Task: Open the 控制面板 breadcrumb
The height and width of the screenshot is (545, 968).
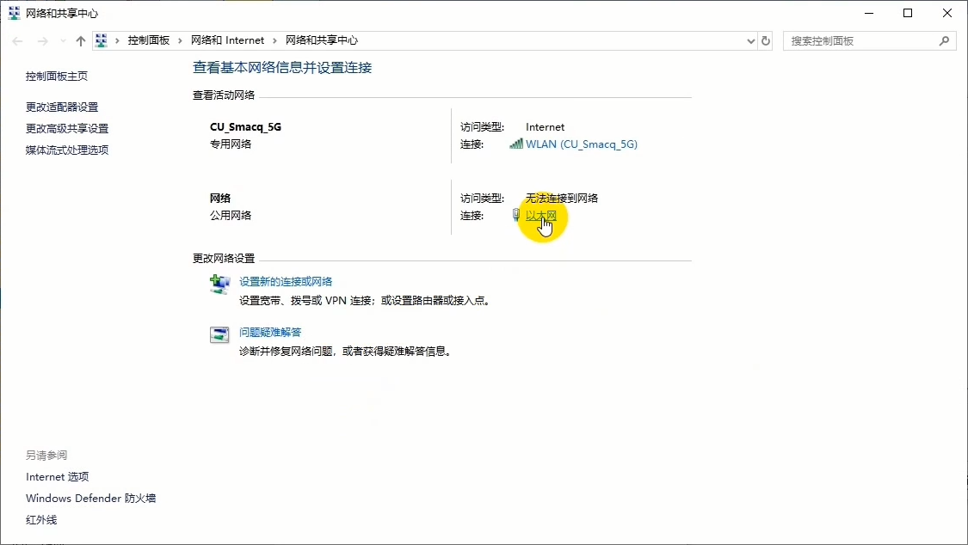Action: (148, 40)
